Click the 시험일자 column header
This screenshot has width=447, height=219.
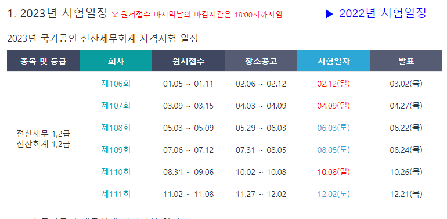(334, 61)
